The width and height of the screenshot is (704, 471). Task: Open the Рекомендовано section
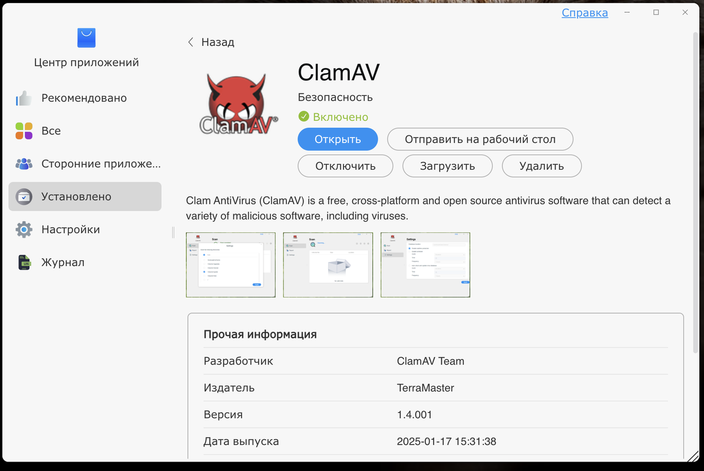click(85, 98)
